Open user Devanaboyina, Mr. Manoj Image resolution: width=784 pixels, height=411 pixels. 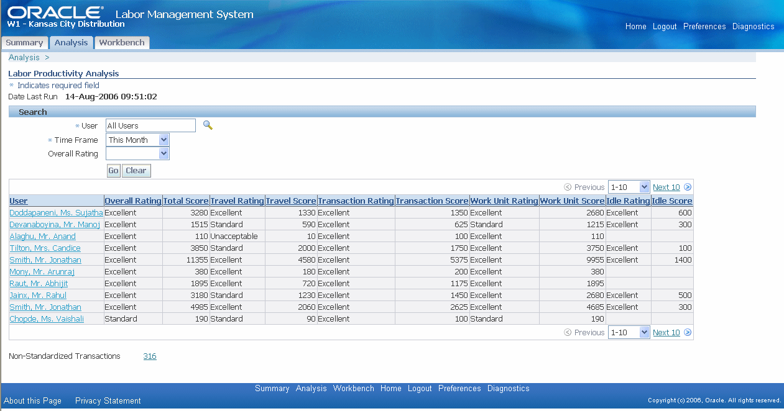pyautogui.click(x=55, y=225)
